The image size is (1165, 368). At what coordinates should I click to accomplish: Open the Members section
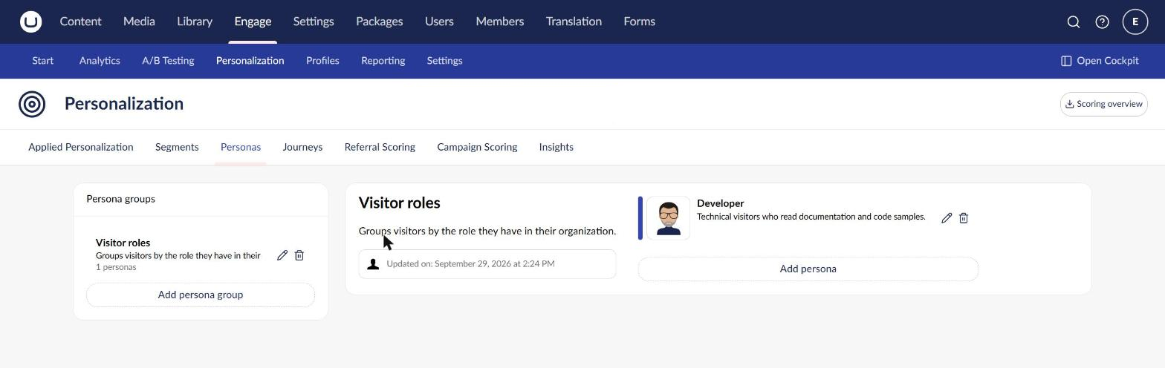click(x=499, y=22)
